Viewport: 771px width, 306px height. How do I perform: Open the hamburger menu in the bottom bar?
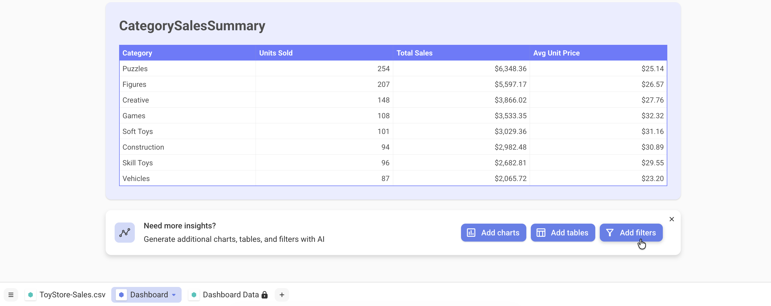[x=11, y=295]
